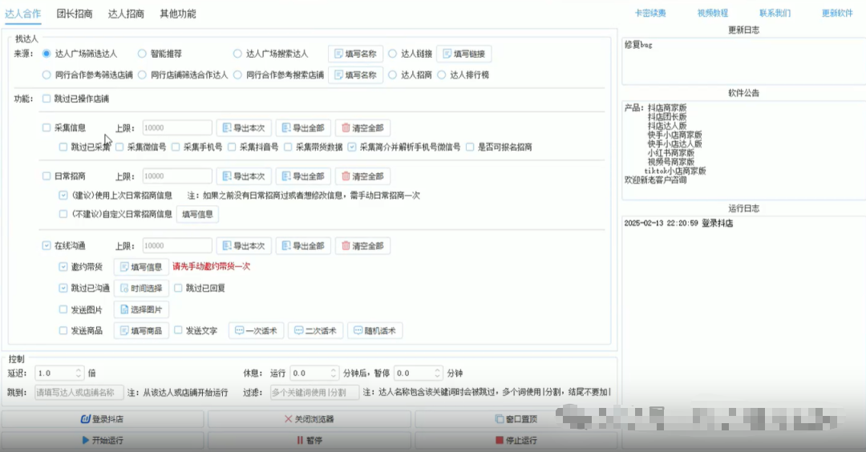Enable the 采集信息 checkbox
The width and height of the screenshot is (866, 452).
pyautogui.click(x=47, y=127)
